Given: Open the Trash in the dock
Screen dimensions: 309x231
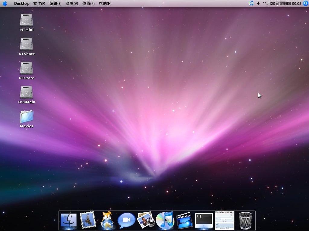Looking at the screenshot, I should pos(245,220).
